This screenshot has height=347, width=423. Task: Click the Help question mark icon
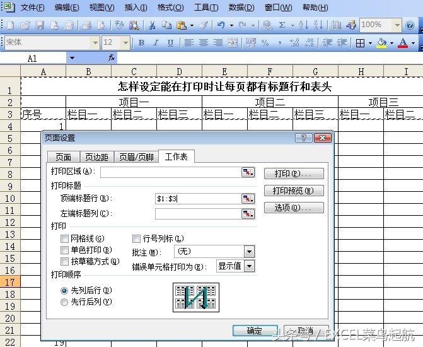pyautogui.click(x=410, y=25)
